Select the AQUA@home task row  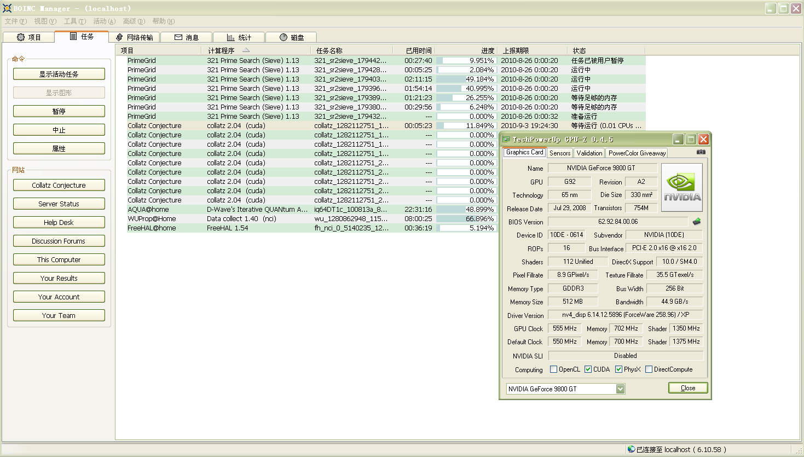[312, 209]
